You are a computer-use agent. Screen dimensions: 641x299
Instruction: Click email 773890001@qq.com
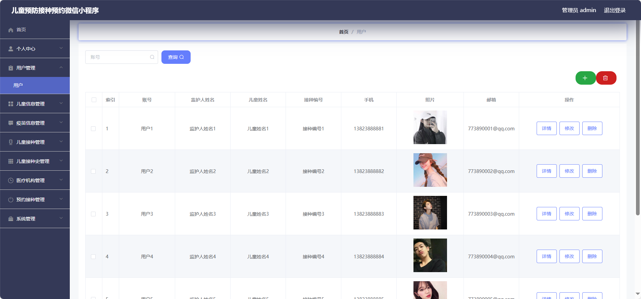491,129
